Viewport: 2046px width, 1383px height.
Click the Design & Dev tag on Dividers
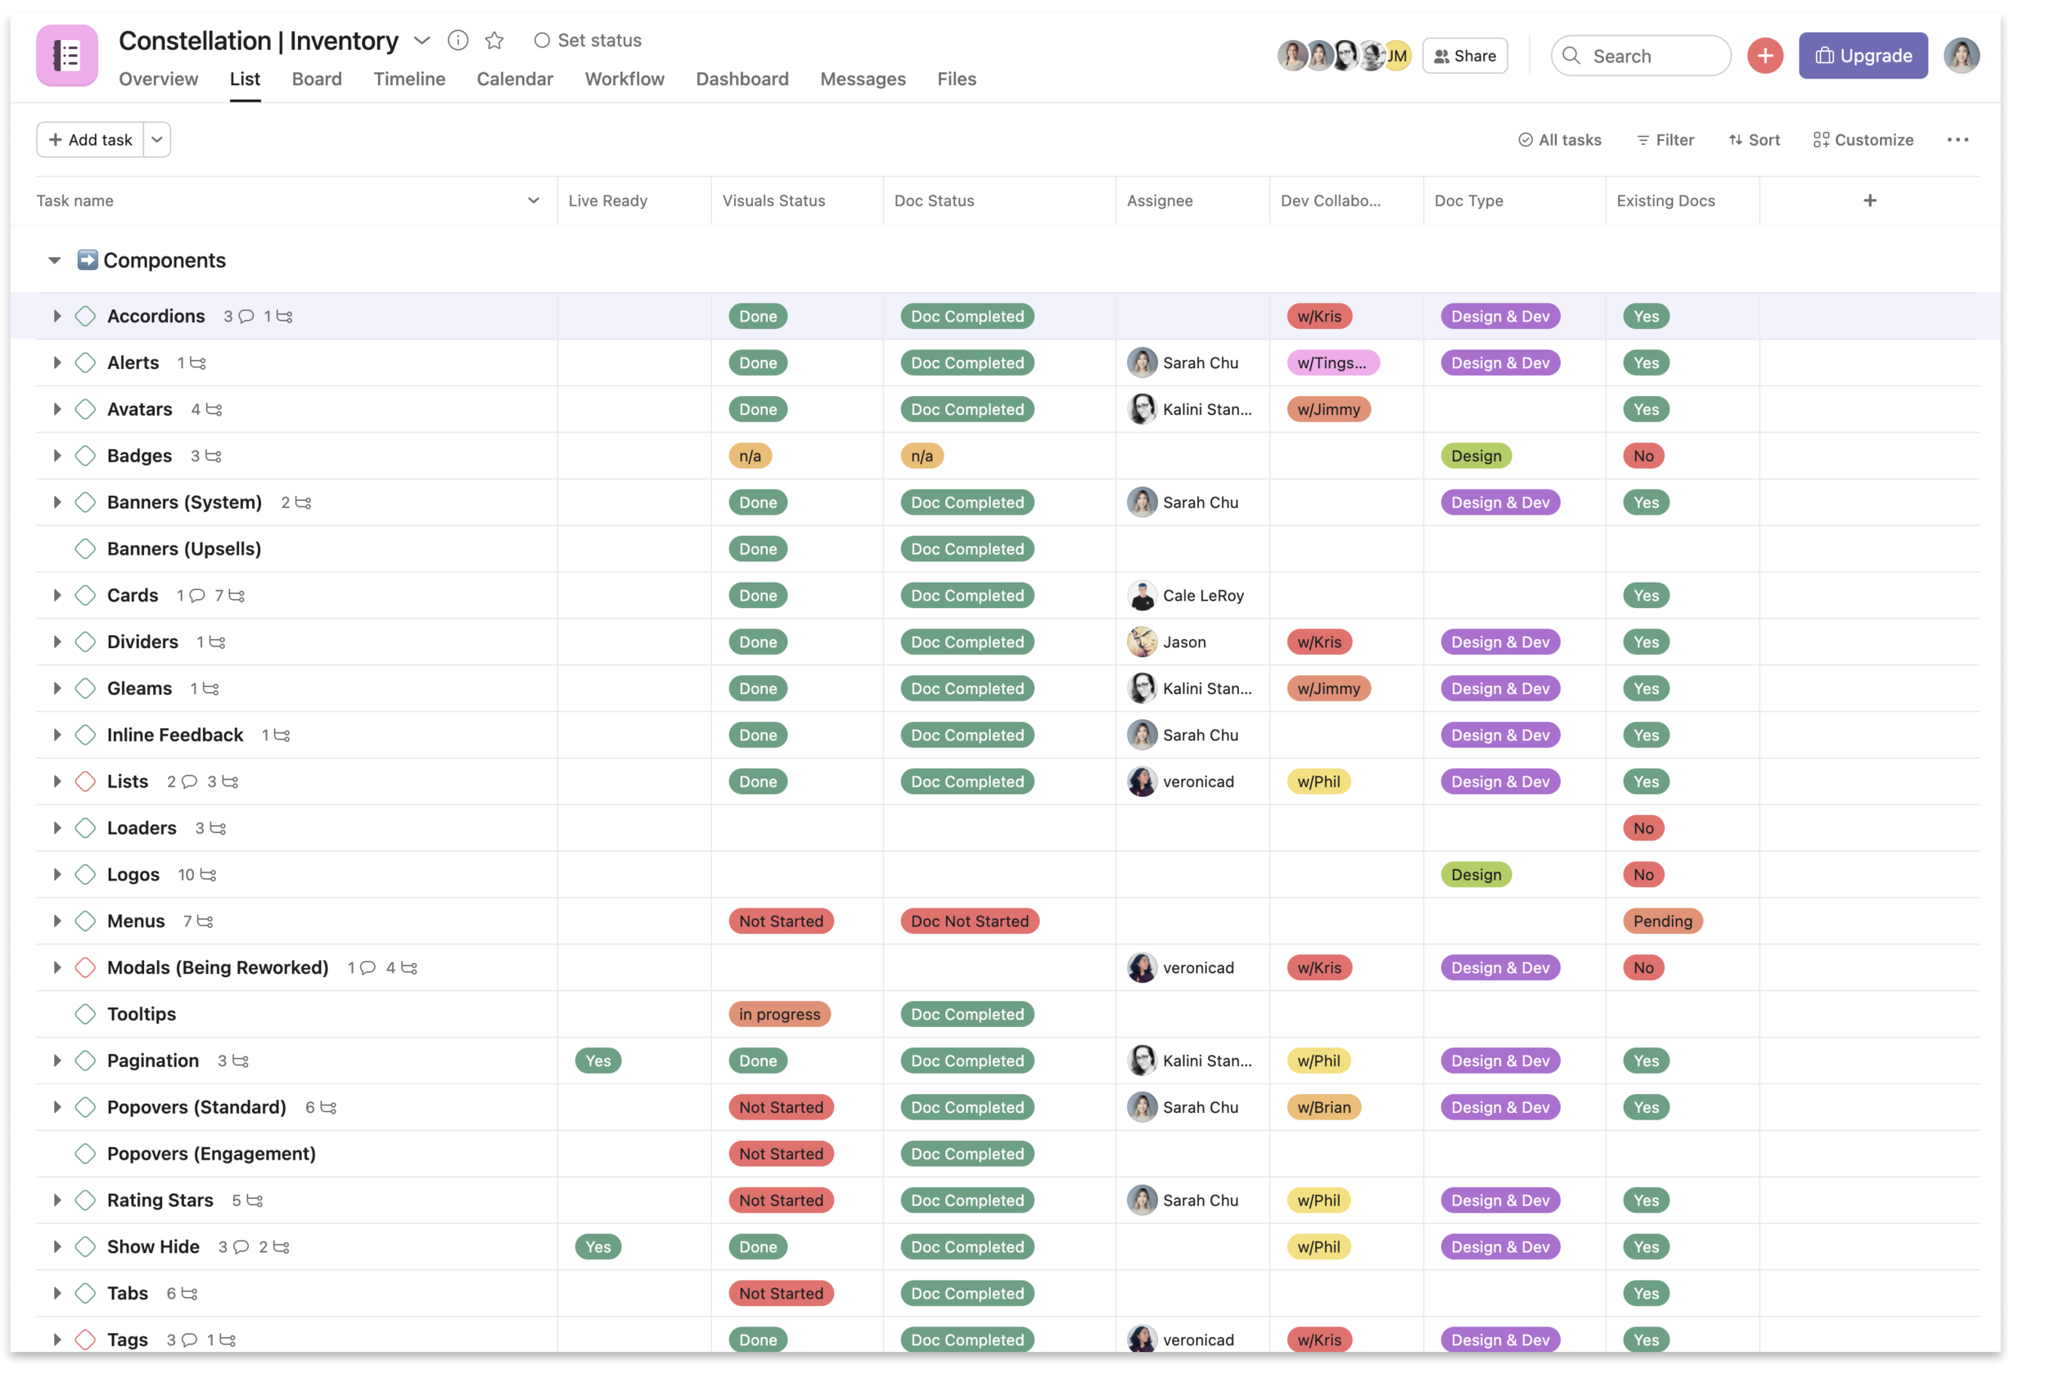(x=1499, y=642)
